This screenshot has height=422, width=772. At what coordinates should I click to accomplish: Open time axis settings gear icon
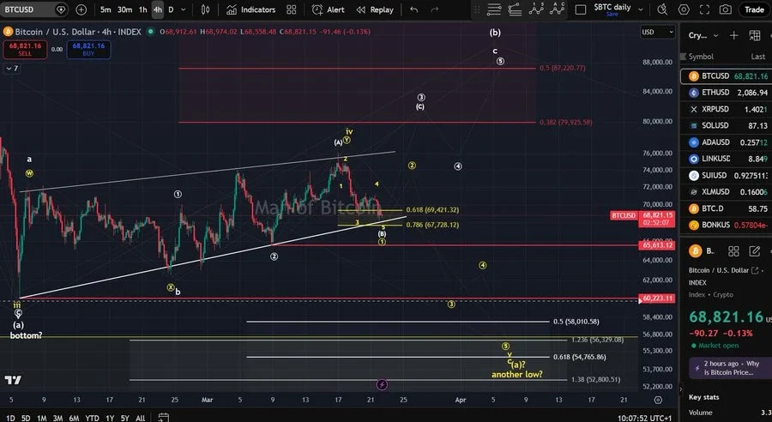pos(658,400)
